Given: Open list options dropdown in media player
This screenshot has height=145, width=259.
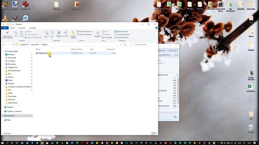Looking at the screenshot, I should pos(176,55).
